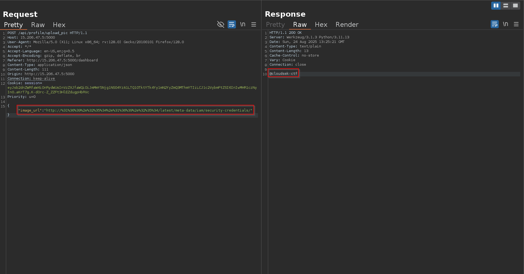The height and width of the screenshot is (274, 524).
Task: Click the POST /api/profile/upload_pic request line
Action: tap(47, 33)
